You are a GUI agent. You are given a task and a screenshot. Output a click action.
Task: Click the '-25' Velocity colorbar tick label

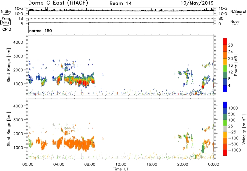coord(232,132)
